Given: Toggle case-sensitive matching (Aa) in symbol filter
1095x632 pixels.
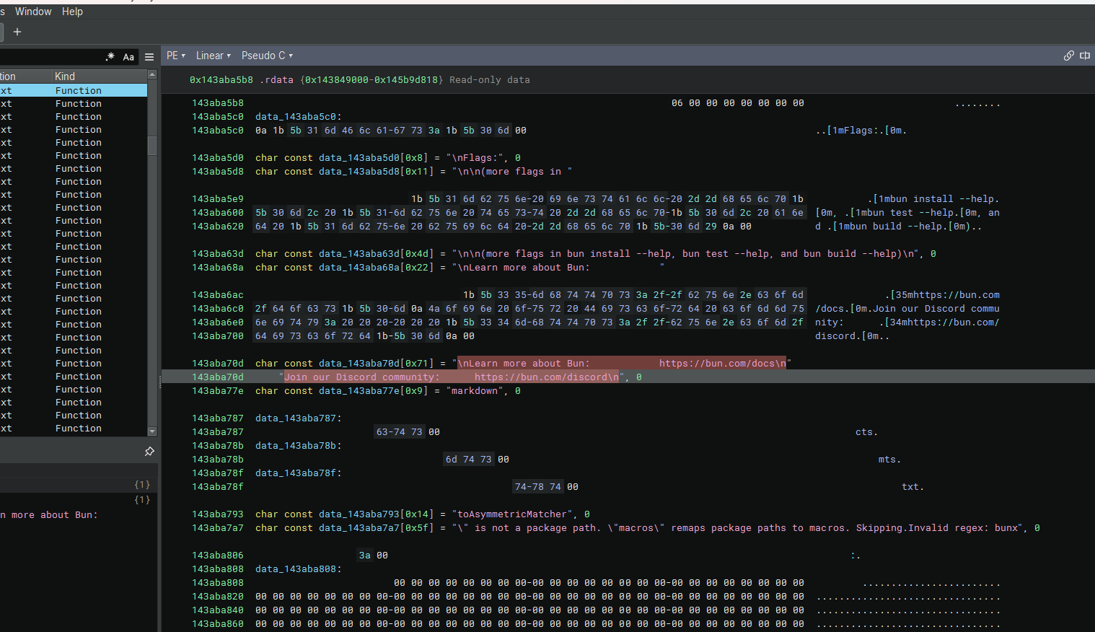Looking at the screenshot, I should coord(128,57).
